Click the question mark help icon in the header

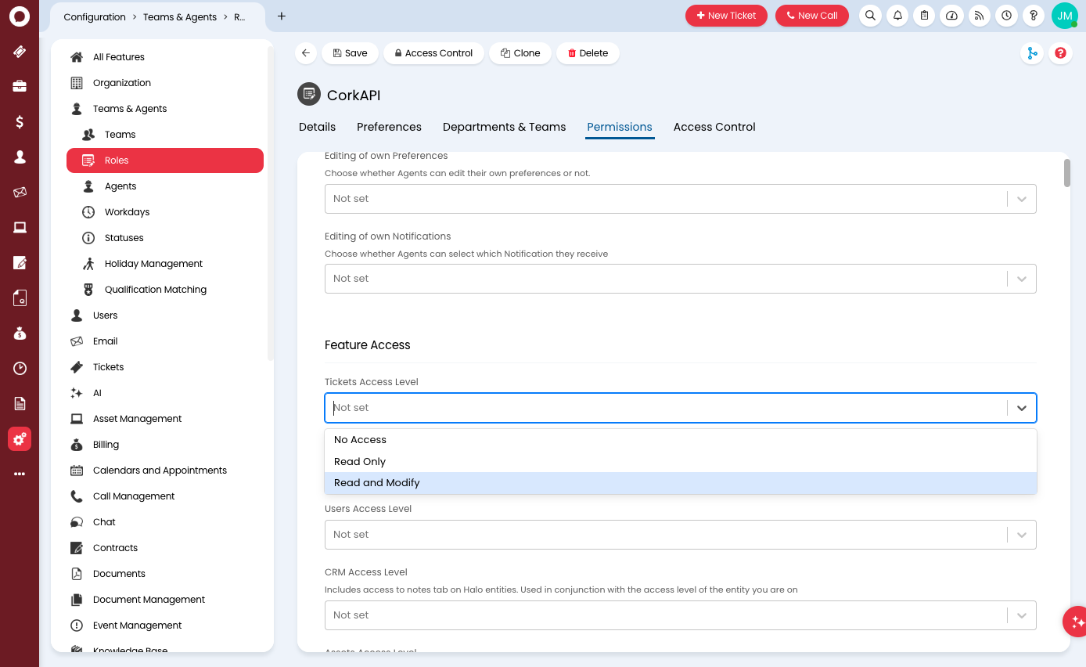tap(1034, 16)
